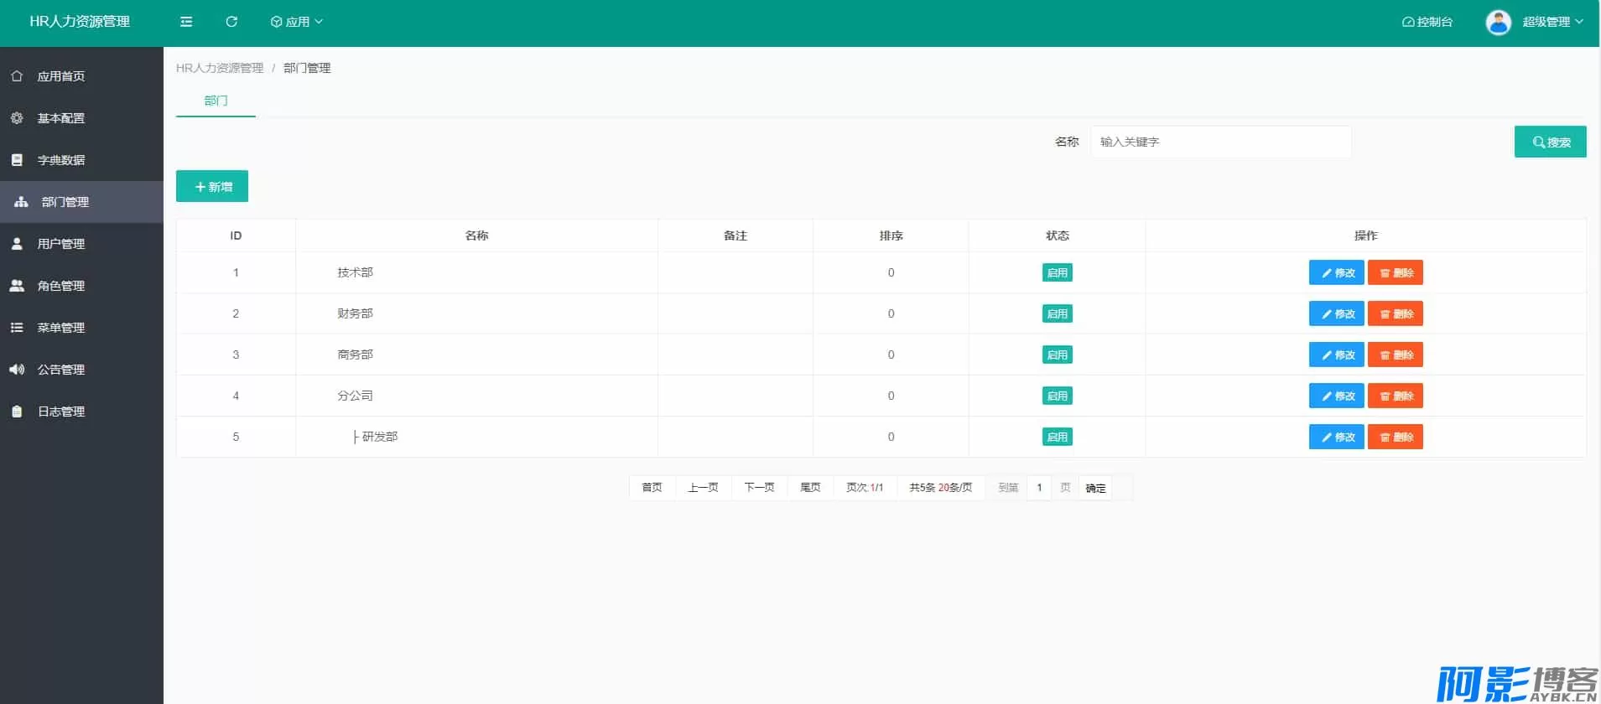Collapse sidebar using the menu fold icon

pos(186,22)
